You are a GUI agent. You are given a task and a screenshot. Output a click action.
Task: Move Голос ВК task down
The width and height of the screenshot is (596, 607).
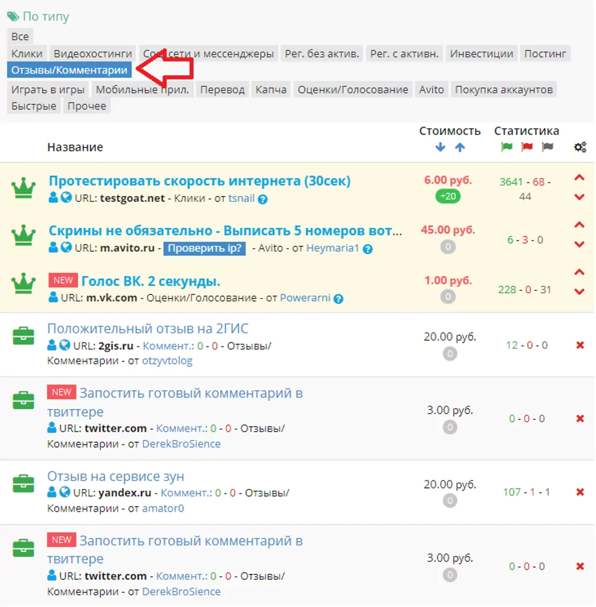(x=579, y=292)
